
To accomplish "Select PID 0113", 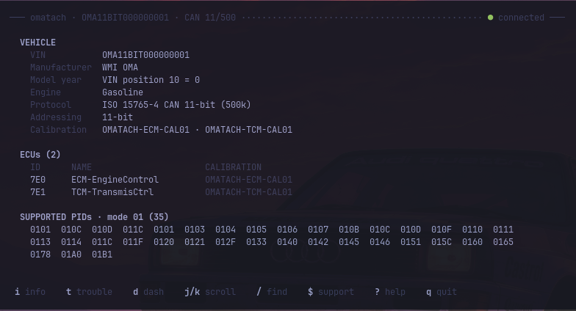I will pos(40,242).
